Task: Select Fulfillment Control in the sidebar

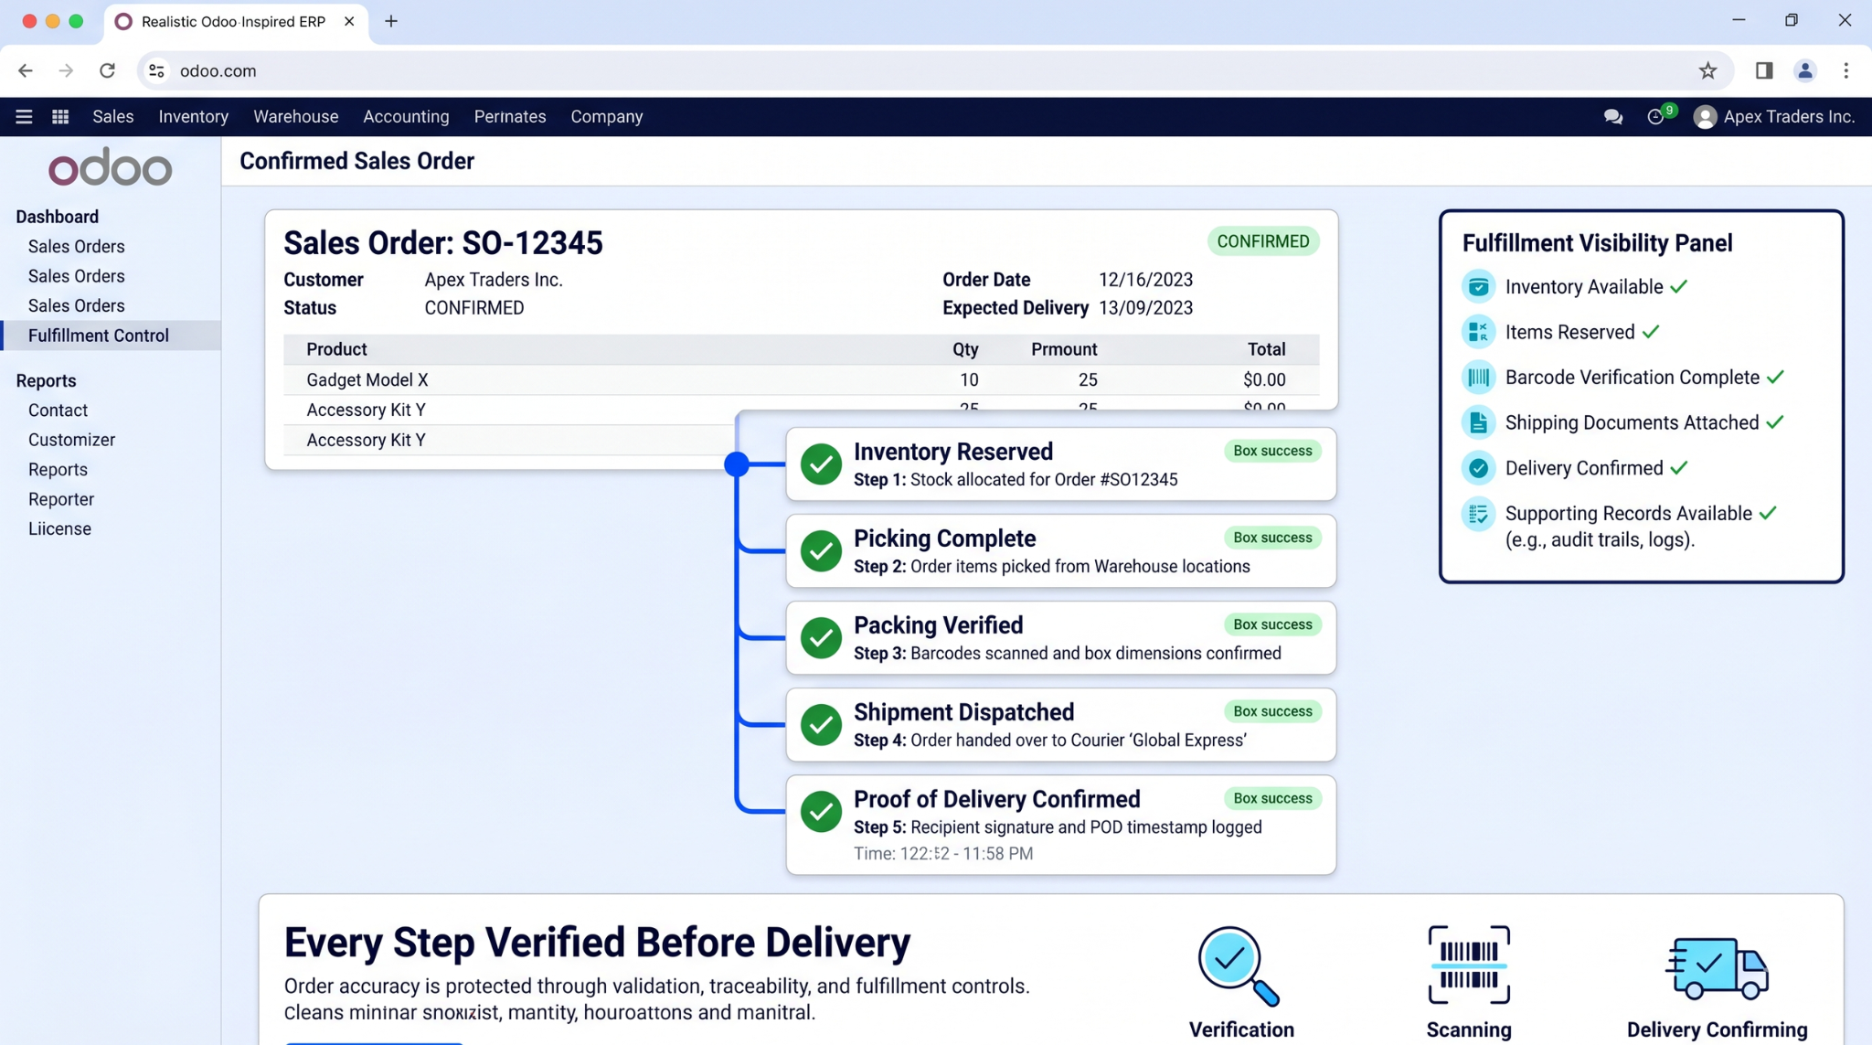Action: tap(111, 336)
